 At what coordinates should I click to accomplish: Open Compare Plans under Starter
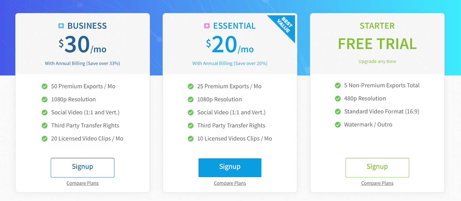point(377,183)
